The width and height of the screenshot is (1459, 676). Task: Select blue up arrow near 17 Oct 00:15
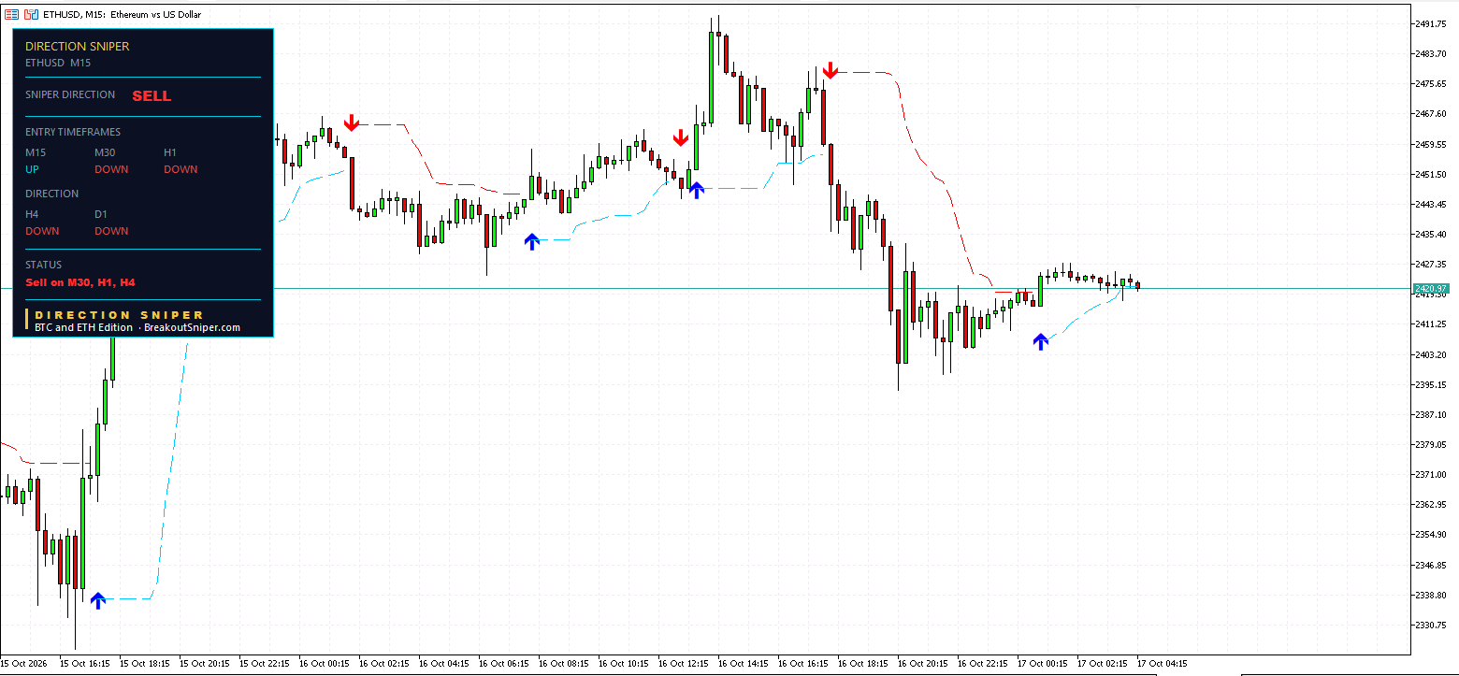pyautogui.click(x=1041, y=341)
